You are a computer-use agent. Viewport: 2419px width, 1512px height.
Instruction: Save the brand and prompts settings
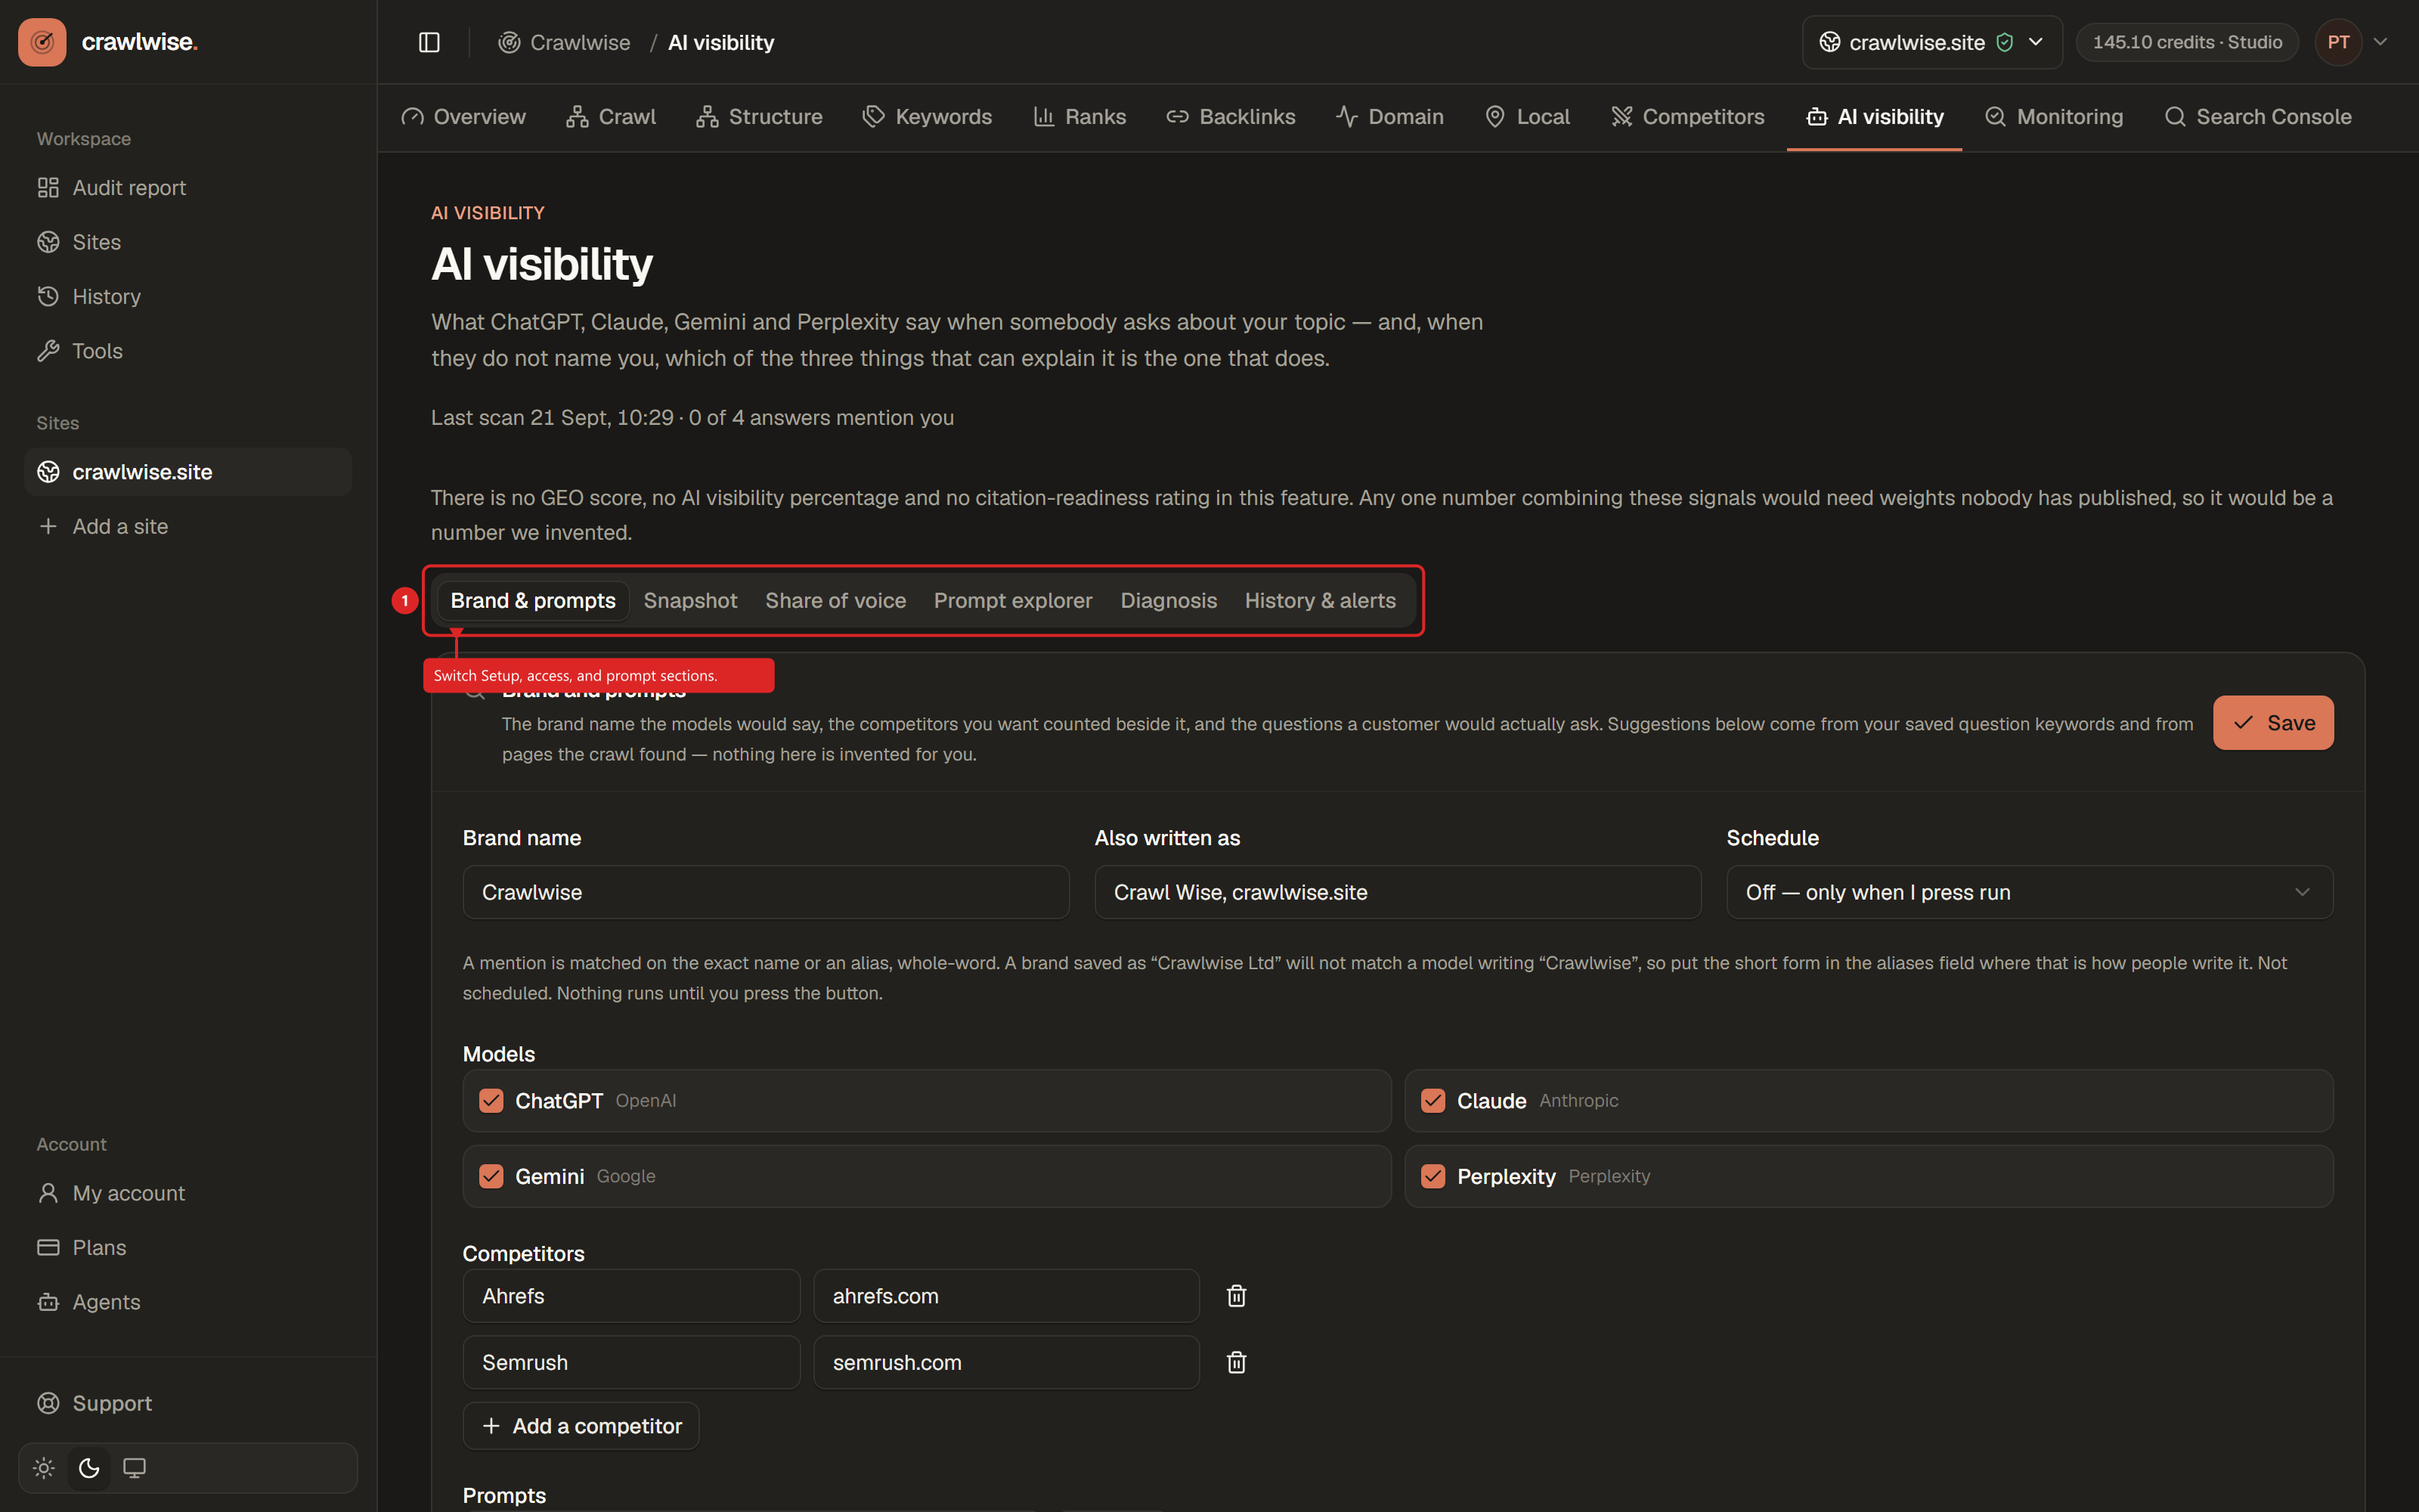2273,722
